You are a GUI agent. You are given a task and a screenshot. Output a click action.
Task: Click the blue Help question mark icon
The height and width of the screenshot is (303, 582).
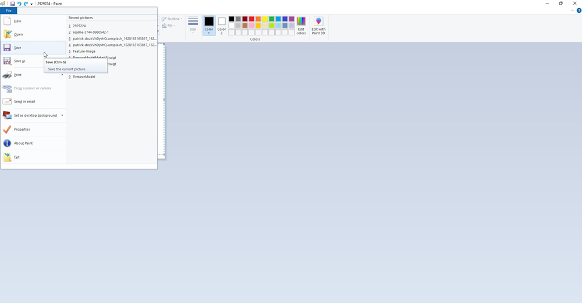point(579,11)
